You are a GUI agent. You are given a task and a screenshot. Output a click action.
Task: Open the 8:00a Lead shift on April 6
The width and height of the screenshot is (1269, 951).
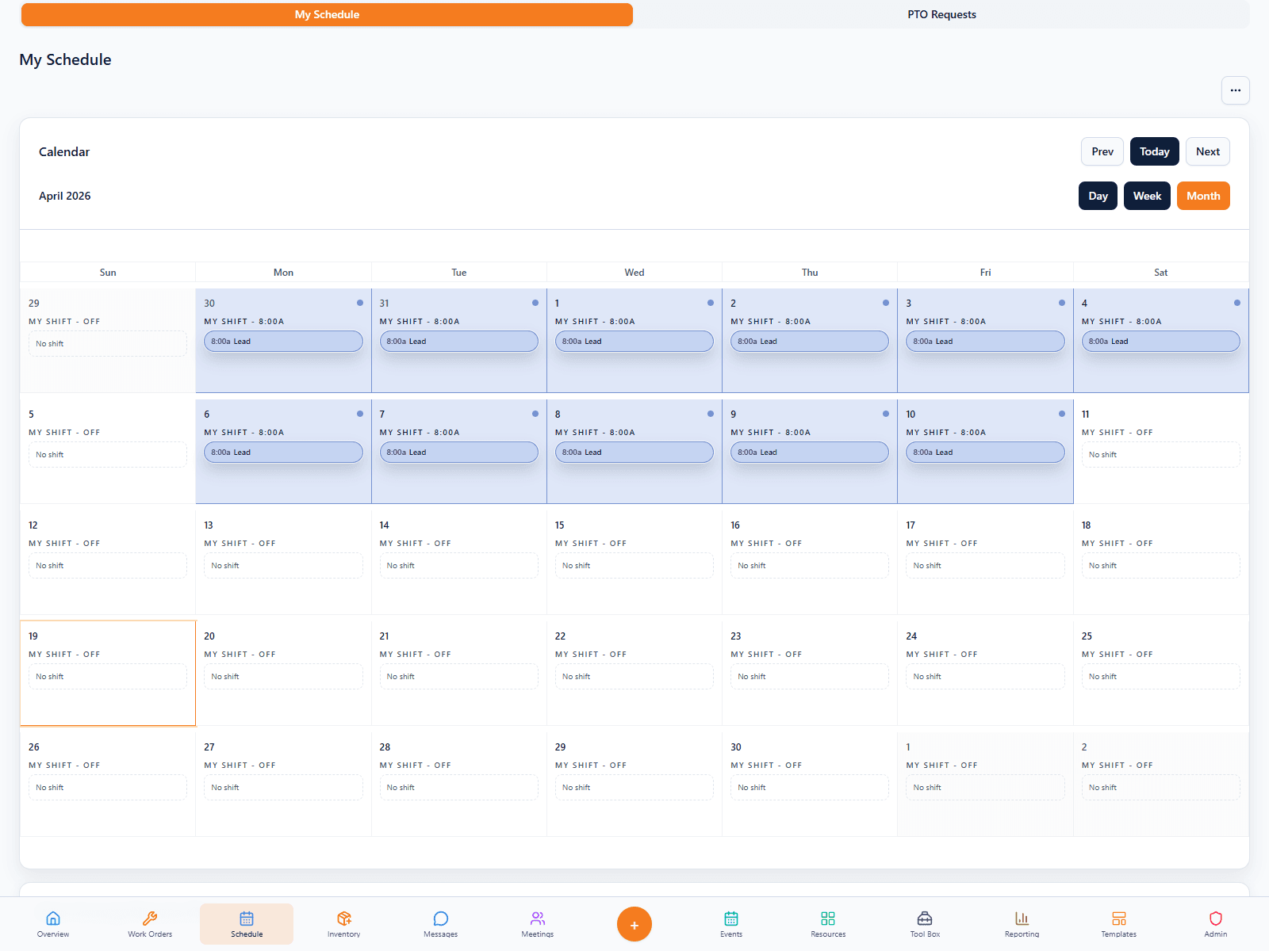pos(283,453)
